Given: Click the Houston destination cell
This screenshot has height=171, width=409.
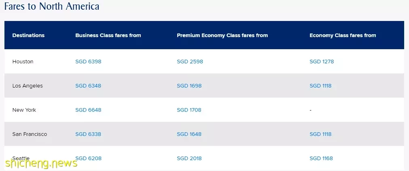Looking at the screenshot, I should tap(23, 62).
